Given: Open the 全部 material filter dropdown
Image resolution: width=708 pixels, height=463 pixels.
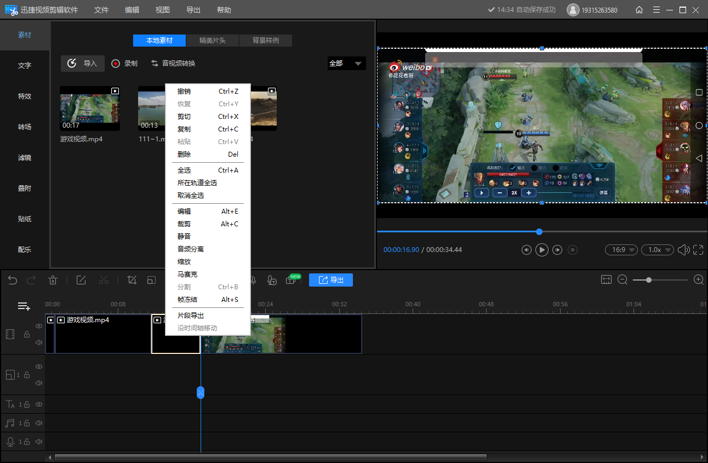Looking at the screenshot, I should (346, 64).
